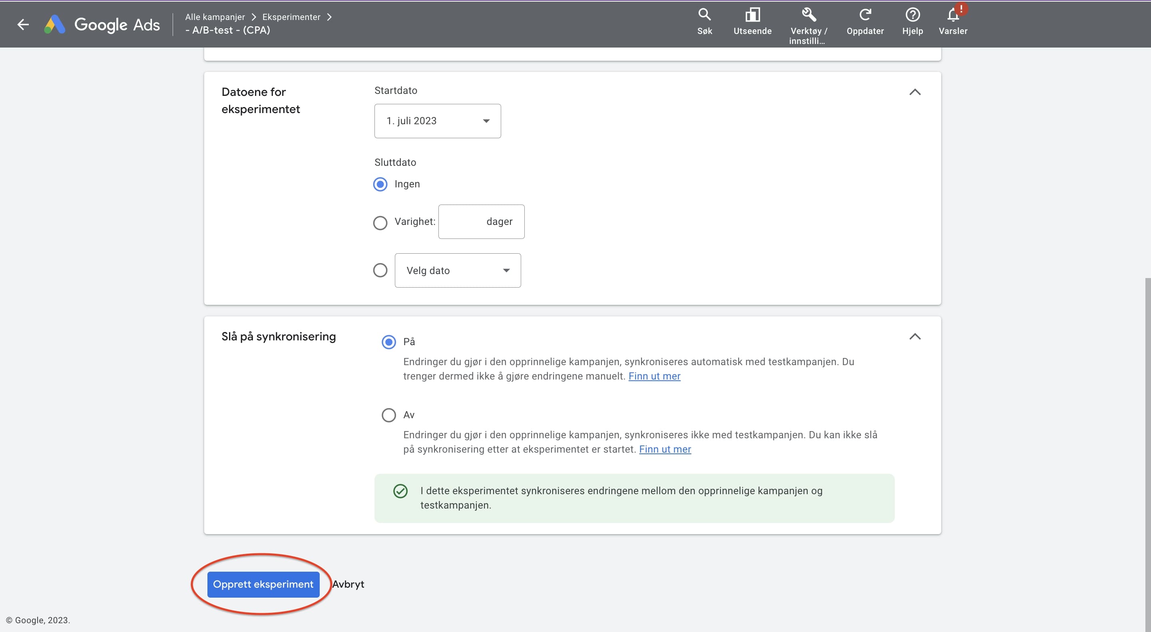Viewport: 1151px width, 632px height.
Task: Click the Opprett eksperiment button
Action: (x=263, y=584)
